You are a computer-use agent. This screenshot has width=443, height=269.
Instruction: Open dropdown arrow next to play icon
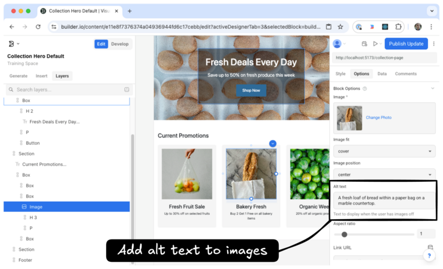381,44
